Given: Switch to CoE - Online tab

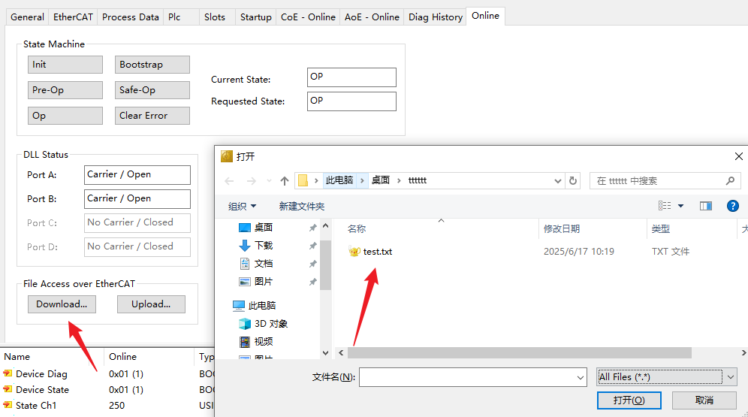Looking at the screenshot, I should click(308, 17).
